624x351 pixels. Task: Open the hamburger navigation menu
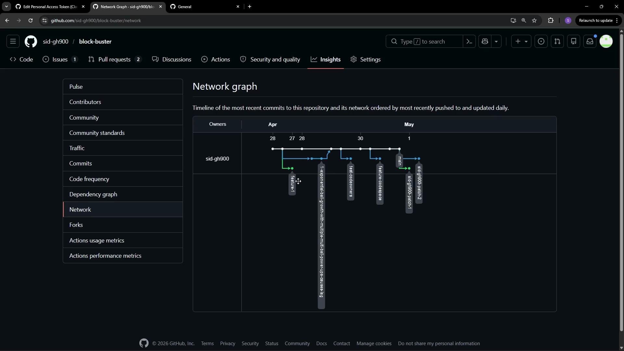tap(13, 41)
